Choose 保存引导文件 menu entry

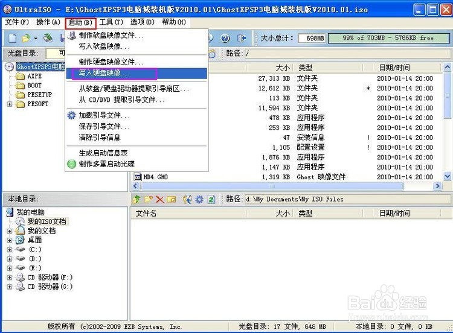click(137, 127)
